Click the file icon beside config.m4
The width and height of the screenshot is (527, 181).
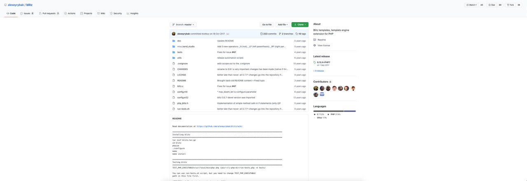click(174, 92)
